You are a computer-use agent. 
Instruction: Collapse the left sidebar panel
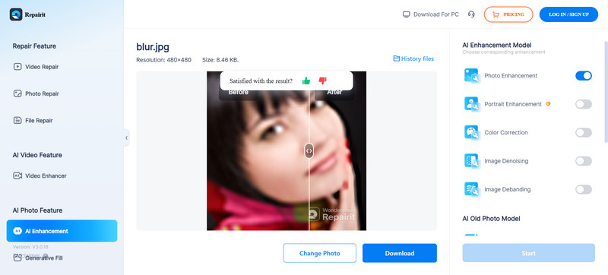(126, 137)
